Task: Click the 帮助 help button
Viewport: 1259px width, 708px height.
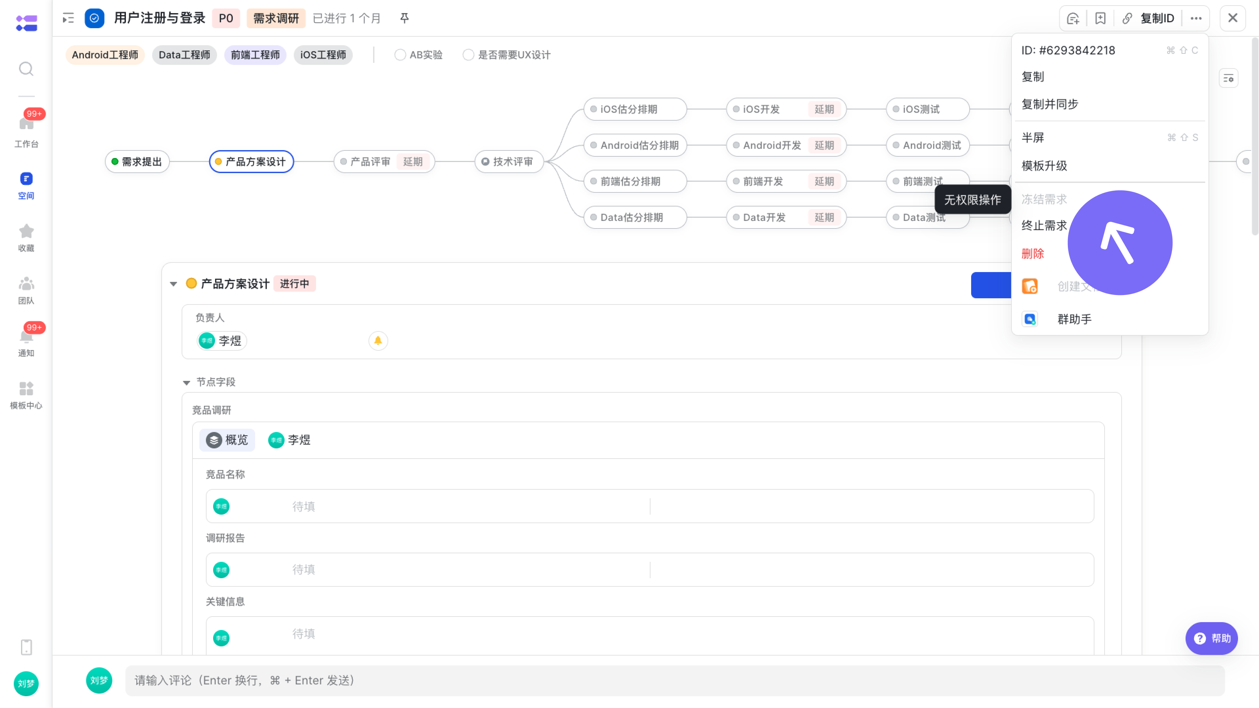Action: (x=1211, y=638)
